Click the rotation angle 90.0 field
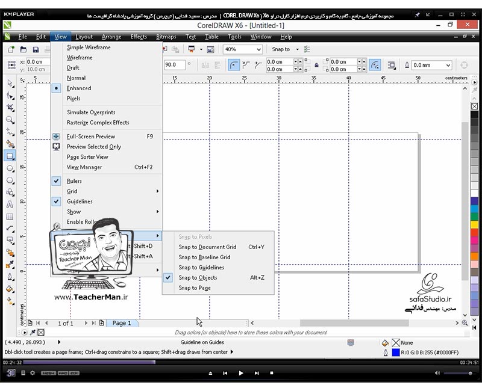This screenshot has height=391, width=482. click(x=174, y=65)
